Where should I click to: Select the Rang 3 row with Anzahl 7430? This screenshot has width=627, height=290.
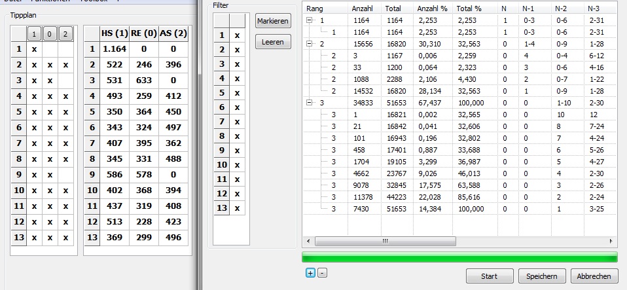460,209
